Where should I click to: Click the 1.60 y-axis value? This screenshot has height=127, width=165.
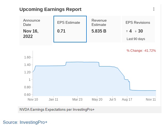[x=28, y=57]
